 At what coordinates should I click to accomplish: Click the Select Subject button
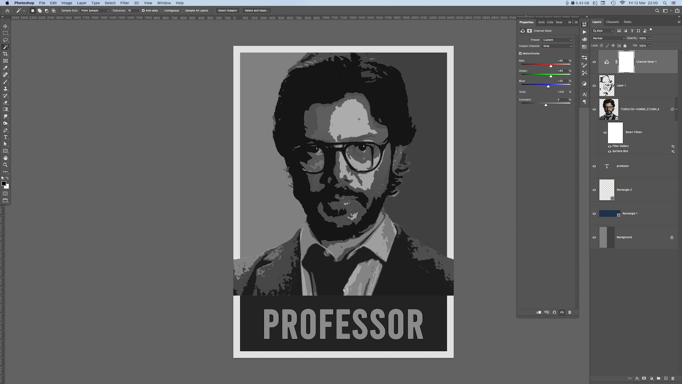pyautogui.click(x=227, y=10)
